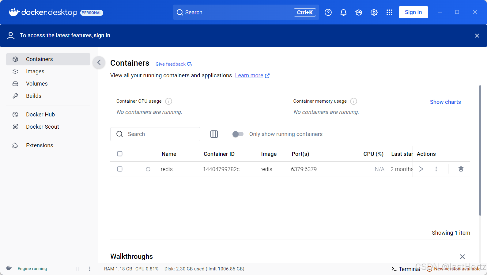This screenshot has width=487, height=275.
Task: Open Docker Scout in the sidebar
Action: coord(48,127)
